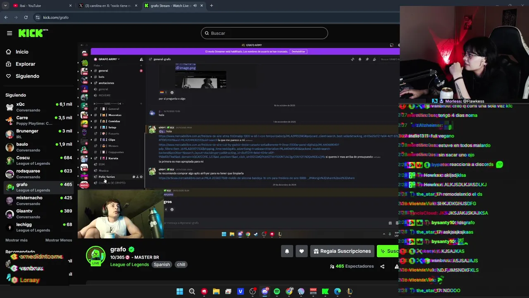
Task: Open xQc channel in following list
Action: pyautogui.click(x=39, y=107)
